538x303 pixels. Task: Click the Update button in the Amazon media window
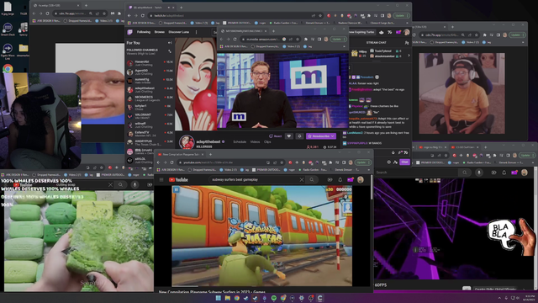click(x=338, y=40)
